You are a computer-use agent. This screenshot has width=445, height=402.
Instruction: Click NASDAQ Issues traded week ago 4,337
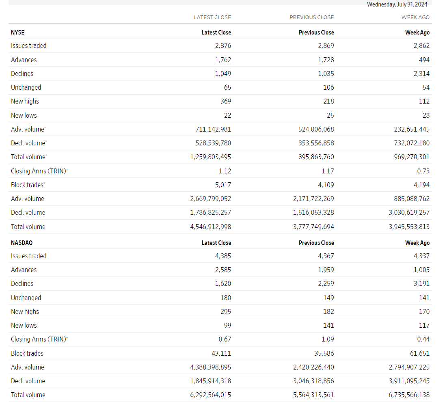coord(421,256)
